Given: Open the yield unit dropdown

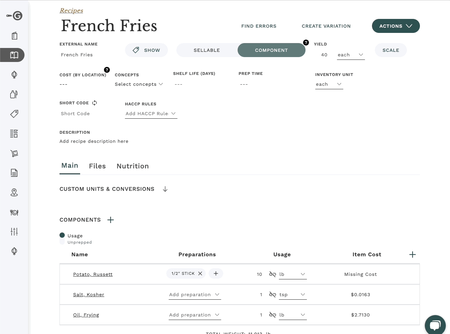Looking at the screenshot, I should point(351,55).
